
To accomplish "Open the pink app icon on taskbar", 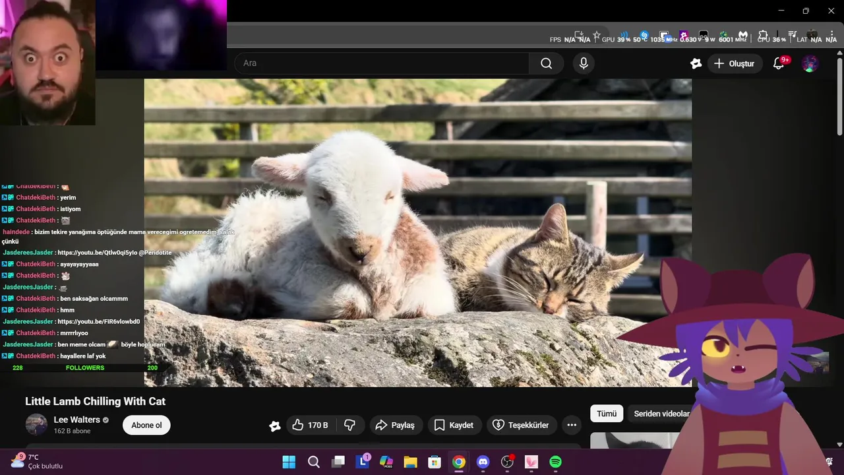I will (531, 462).
